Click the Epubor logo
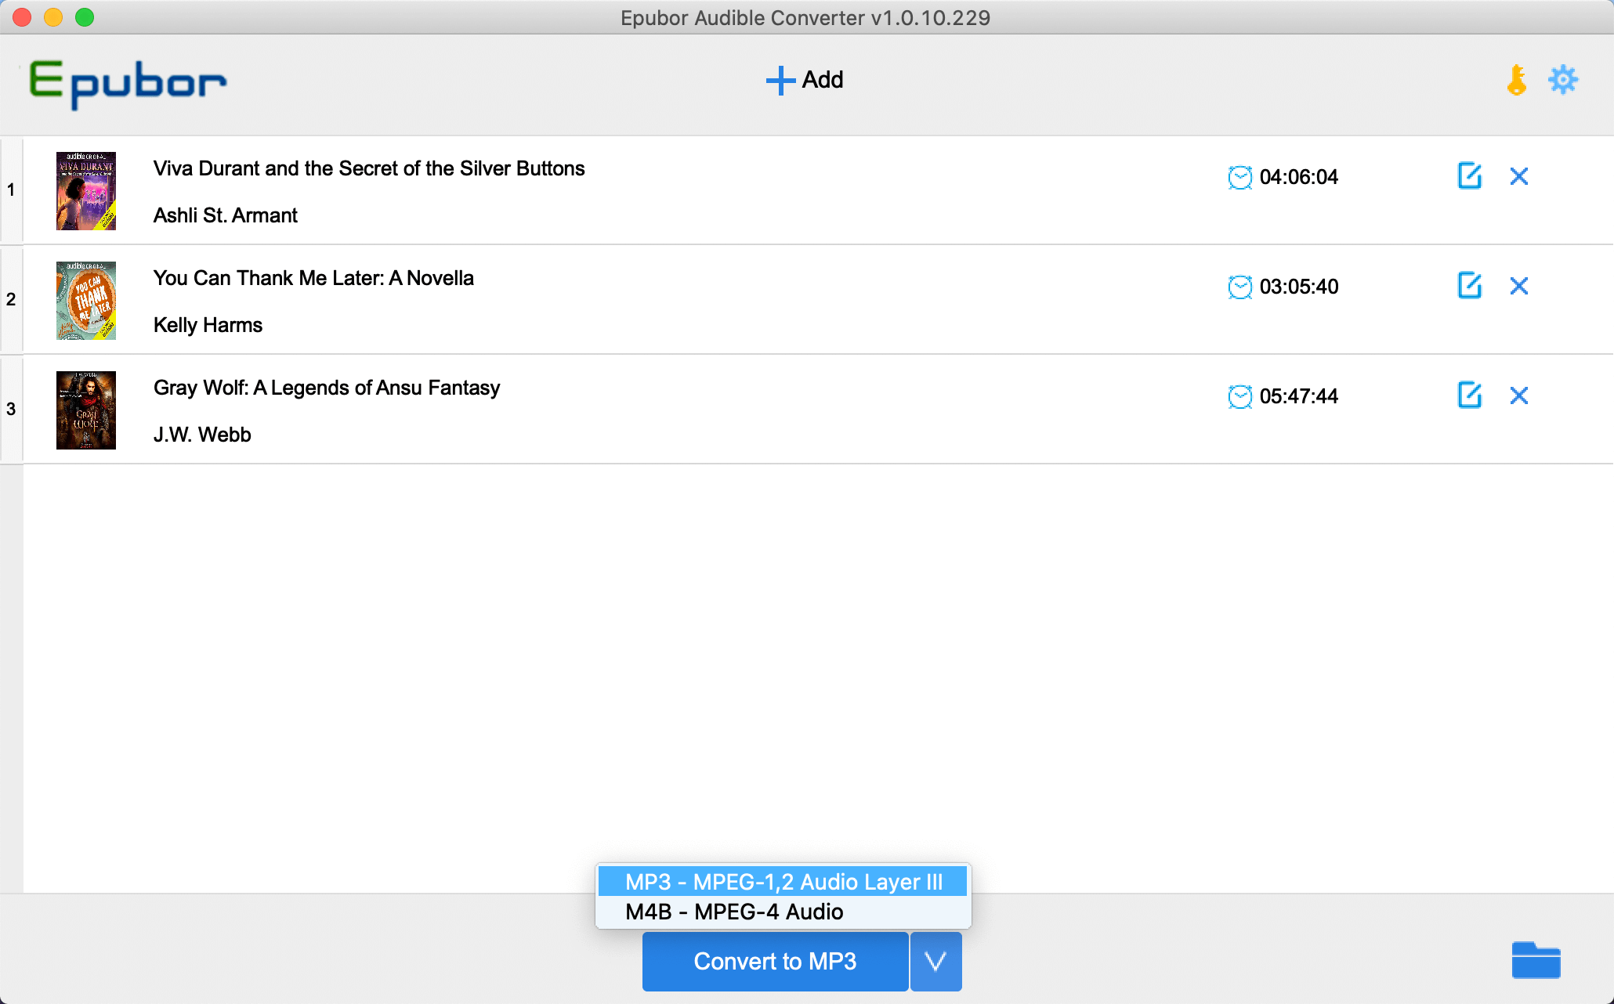Image resolution: width=1614 pixels, height=1004 pixels. 128,84
